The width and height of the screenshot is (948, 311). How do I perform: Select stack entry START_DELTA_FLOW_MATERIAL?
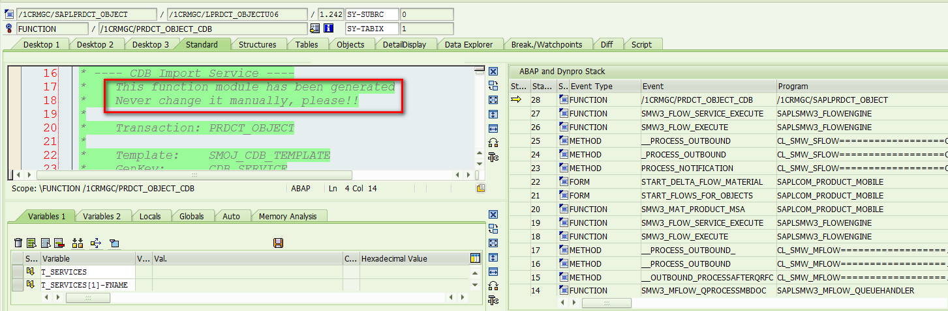pos(702,182)
